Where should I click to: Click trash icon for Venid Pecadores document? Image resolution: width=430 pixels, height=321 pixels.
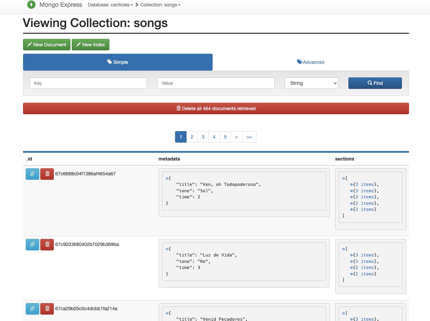tap(47, 308)
